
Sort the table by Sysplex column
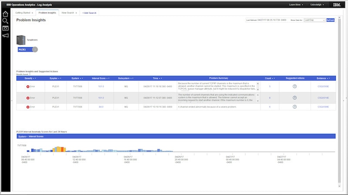click(55, 78)
